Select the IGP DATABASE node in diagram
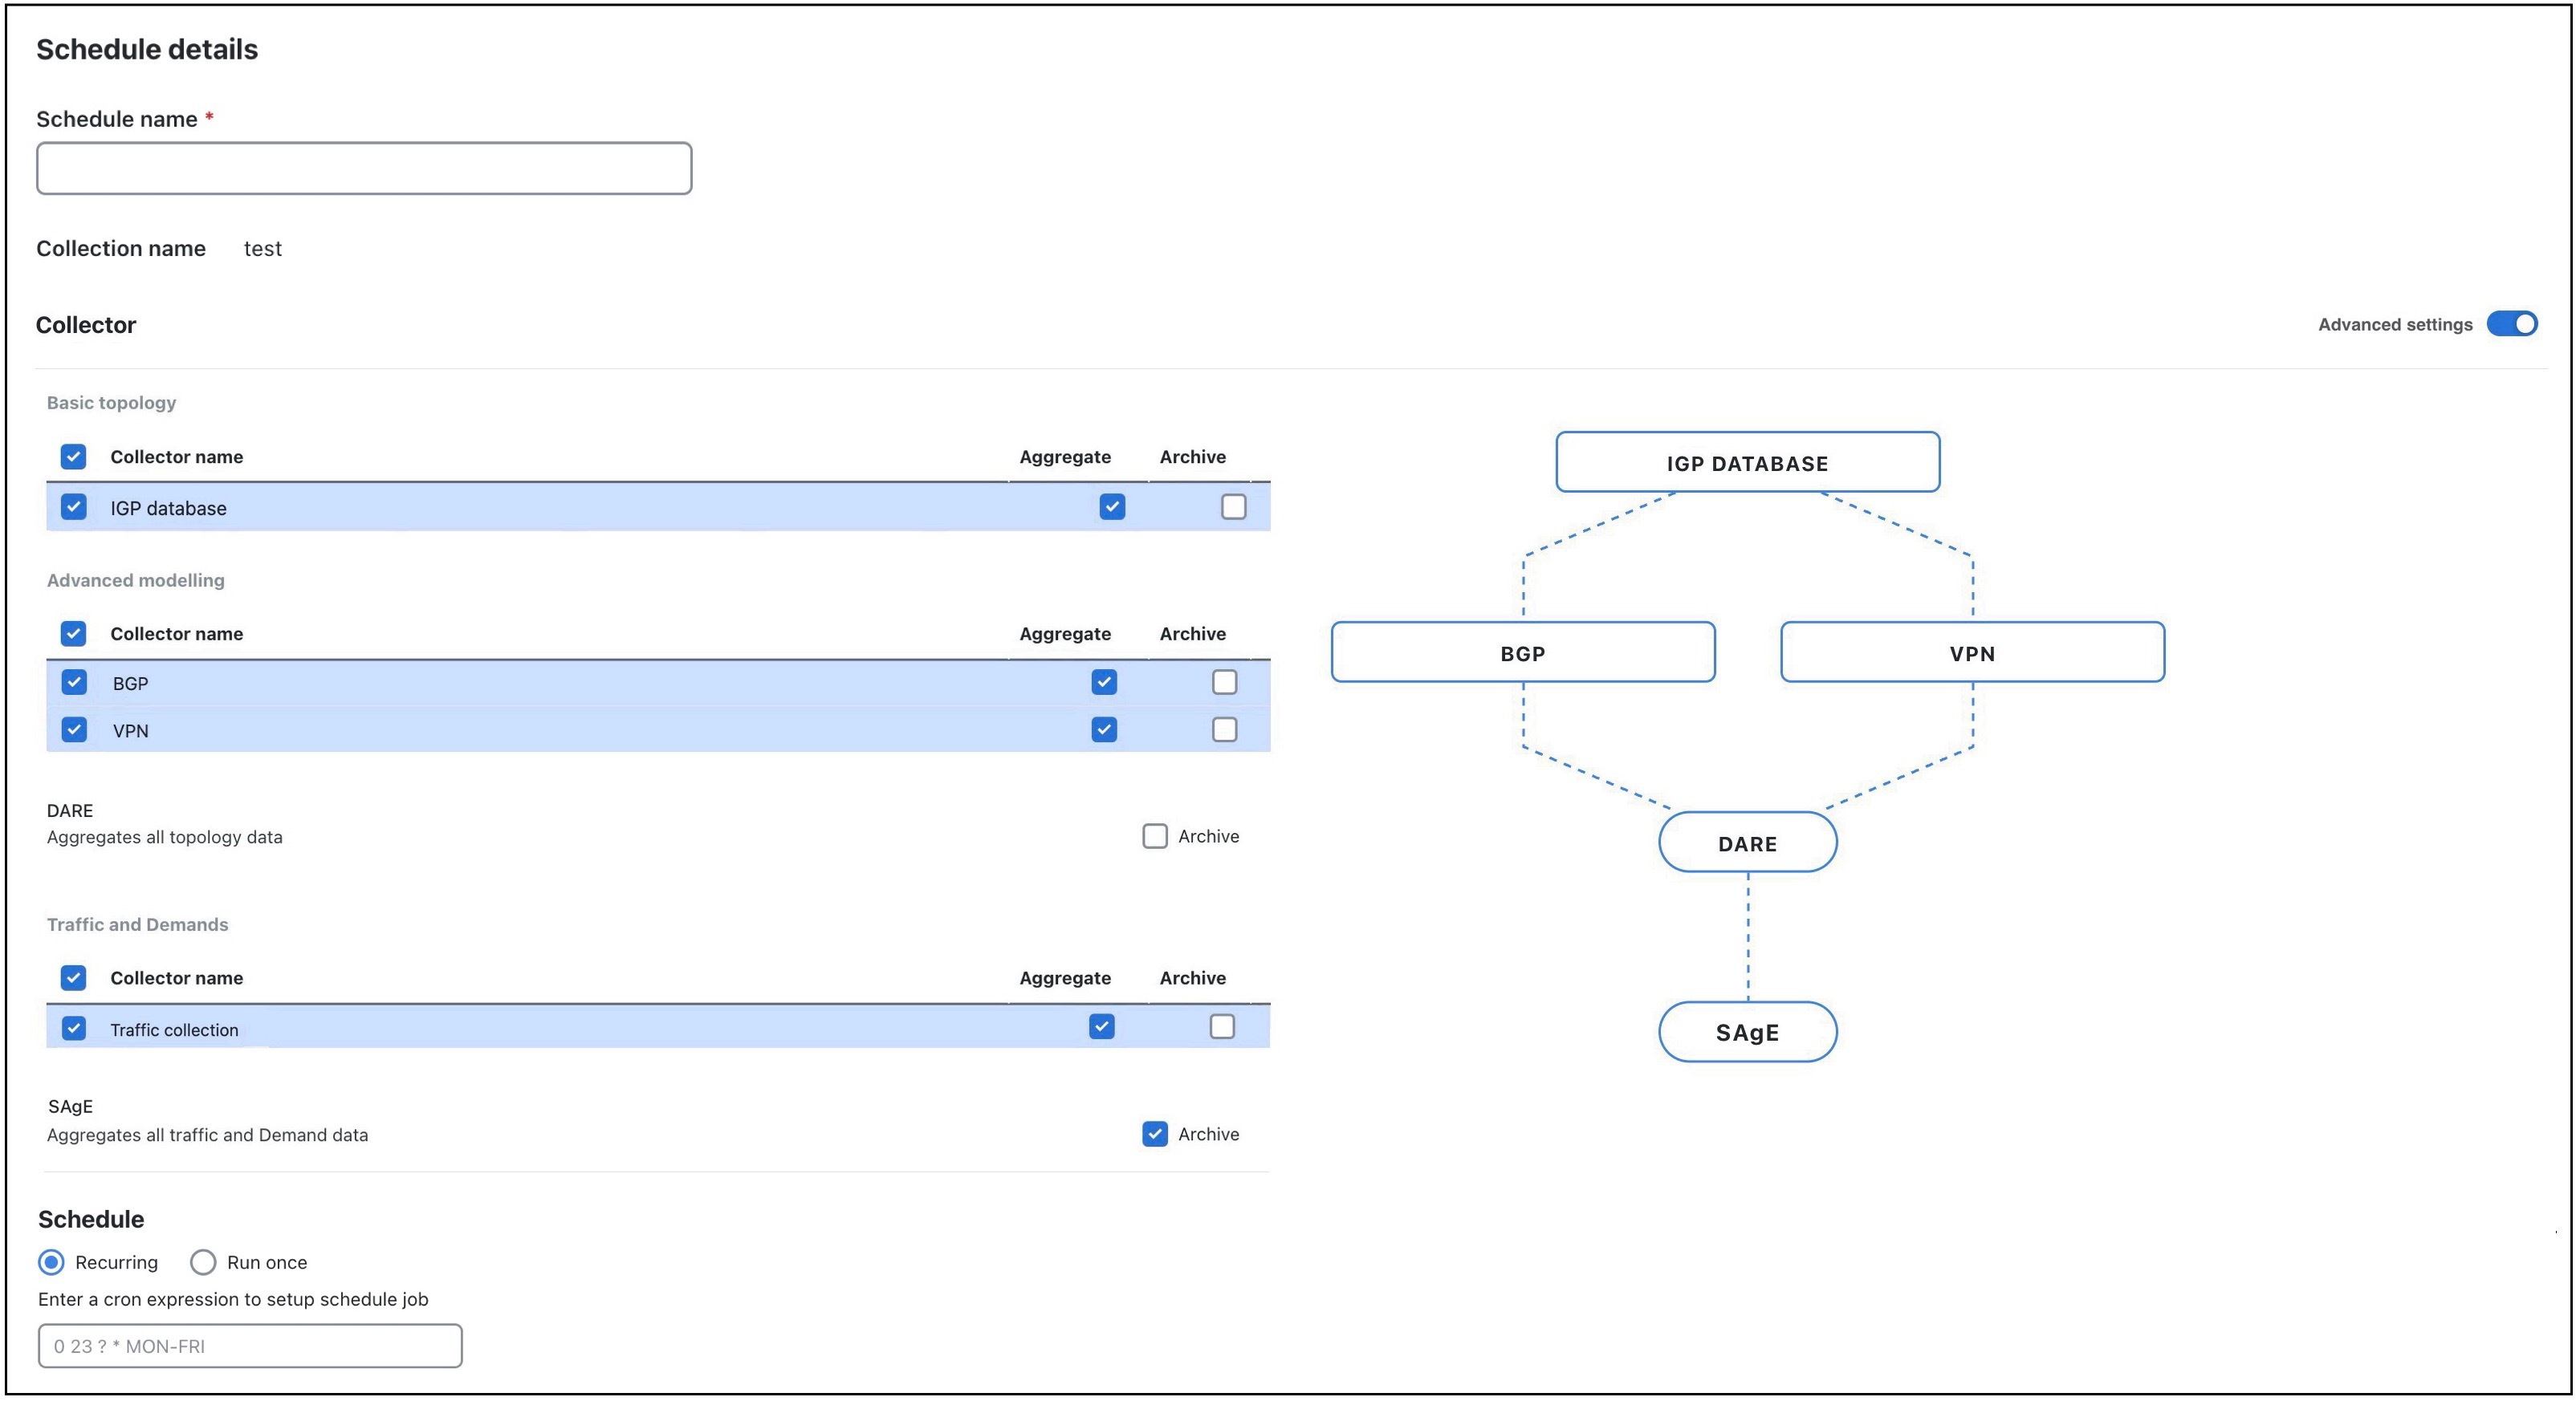The height and width of the screenshot is (1401, 2576). pos(1747,463)
